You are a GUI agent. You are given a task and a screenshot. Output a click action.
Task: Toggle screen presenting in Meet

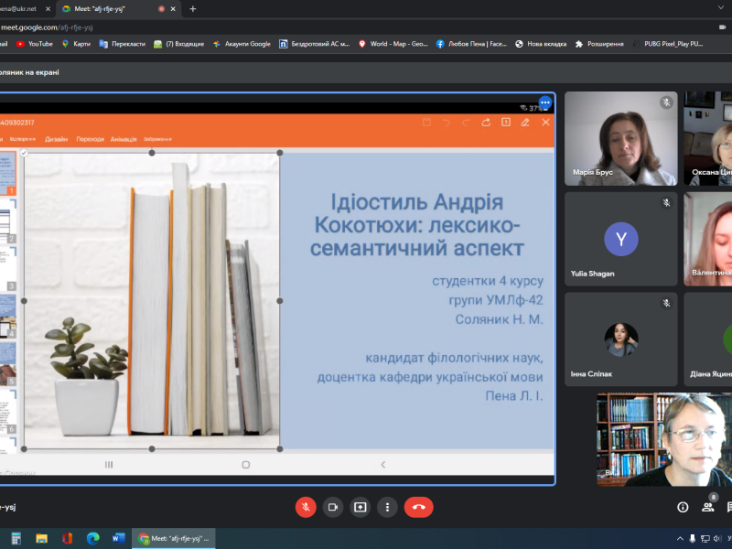click(x=358, y=507)
